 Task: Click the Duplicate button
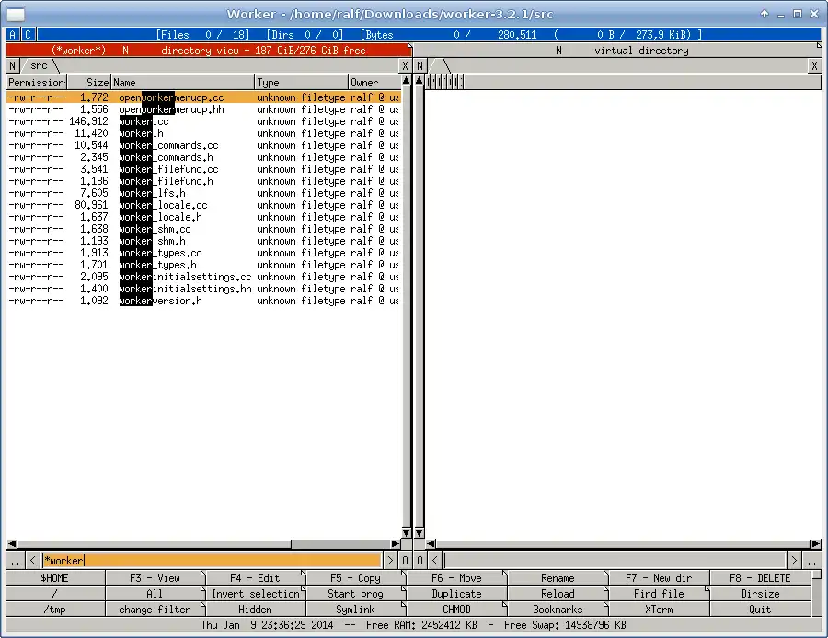pyautogui.click(x=456, y=594)
